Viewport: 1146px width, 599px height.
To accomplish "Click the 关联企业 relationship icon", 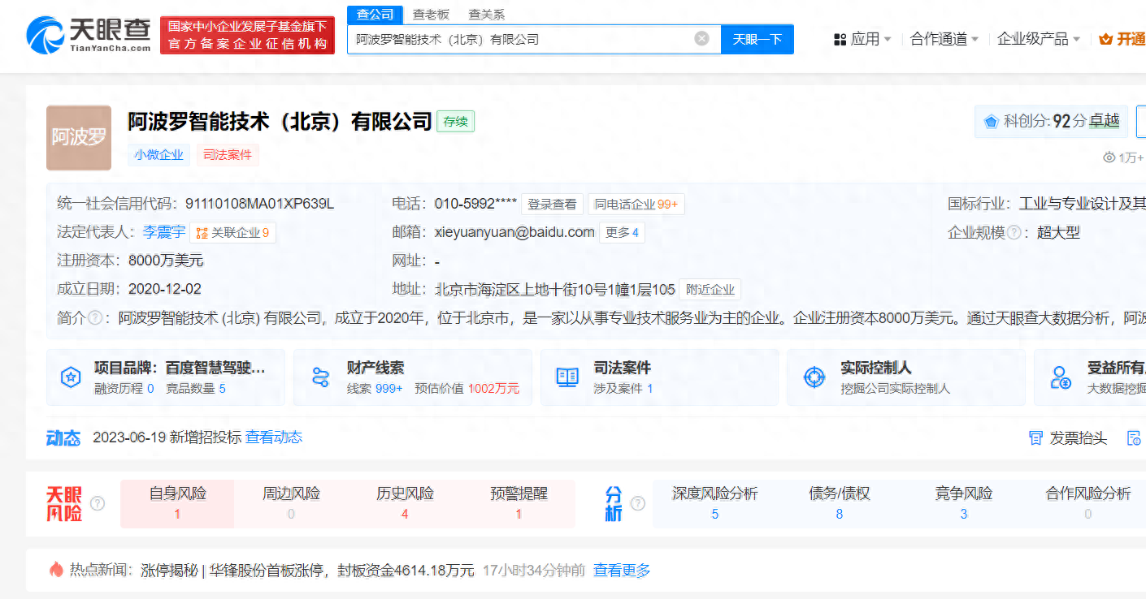I will 202,233.
